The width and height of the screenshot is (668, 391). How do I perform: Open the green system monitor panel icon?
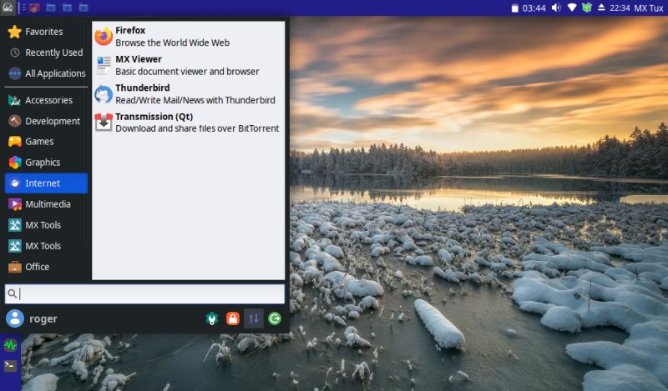pyautogui.click(x=11, y=343)
